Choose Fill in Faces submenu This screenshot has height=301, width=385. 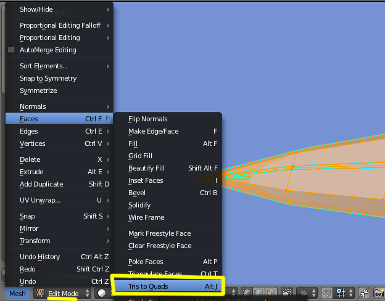coord(168,143)
